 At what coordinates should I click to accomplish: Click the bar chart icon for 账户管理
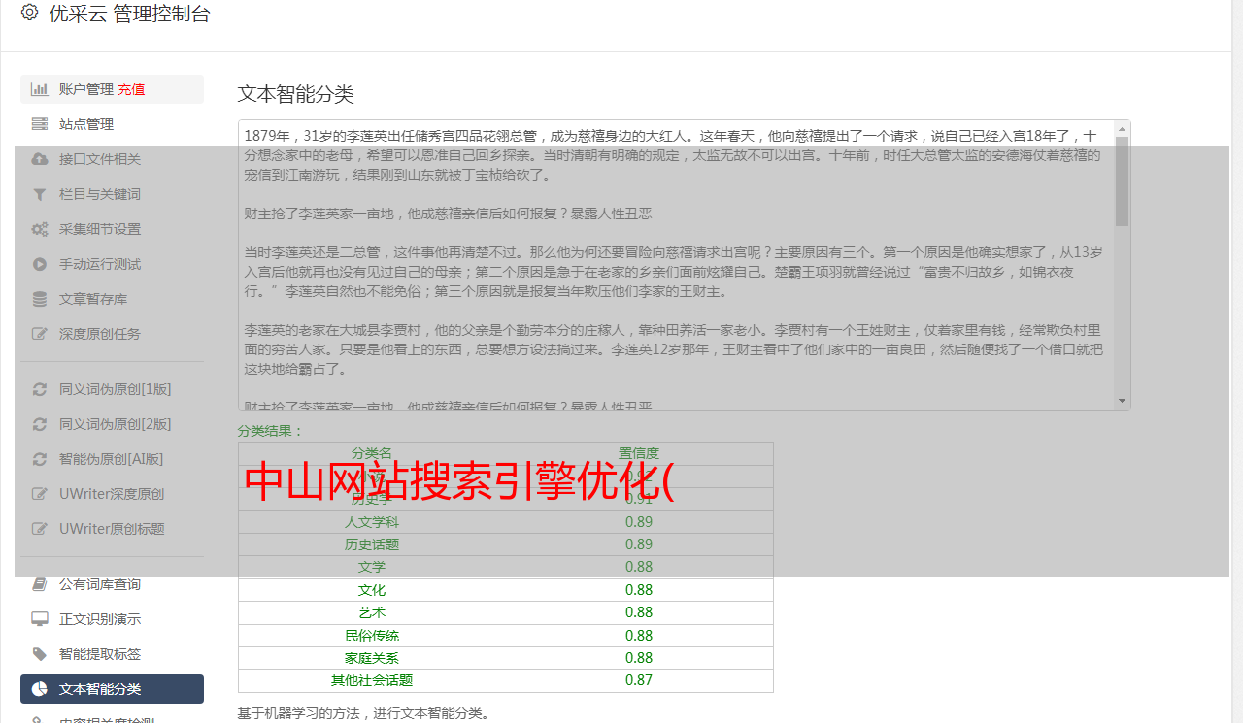[x=40, y=89]
